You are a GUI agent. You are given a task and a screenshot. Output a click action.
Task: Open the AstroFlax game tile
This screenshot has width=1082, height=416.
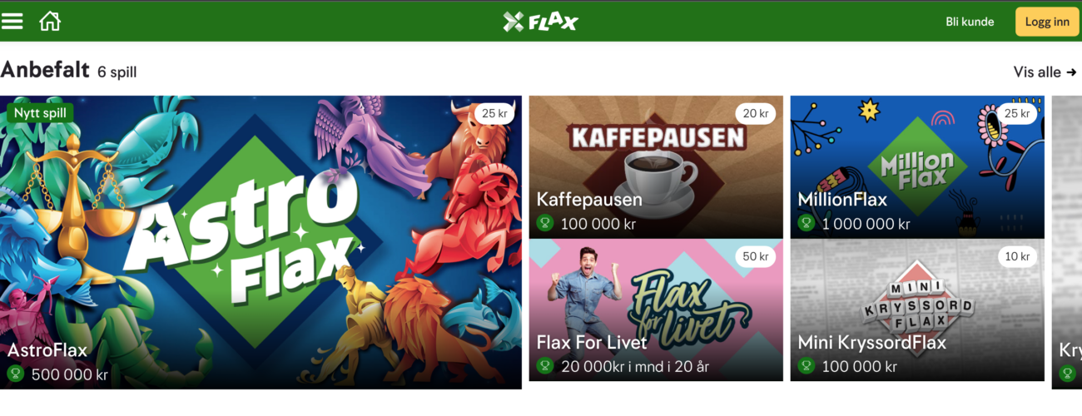(261, 242)
